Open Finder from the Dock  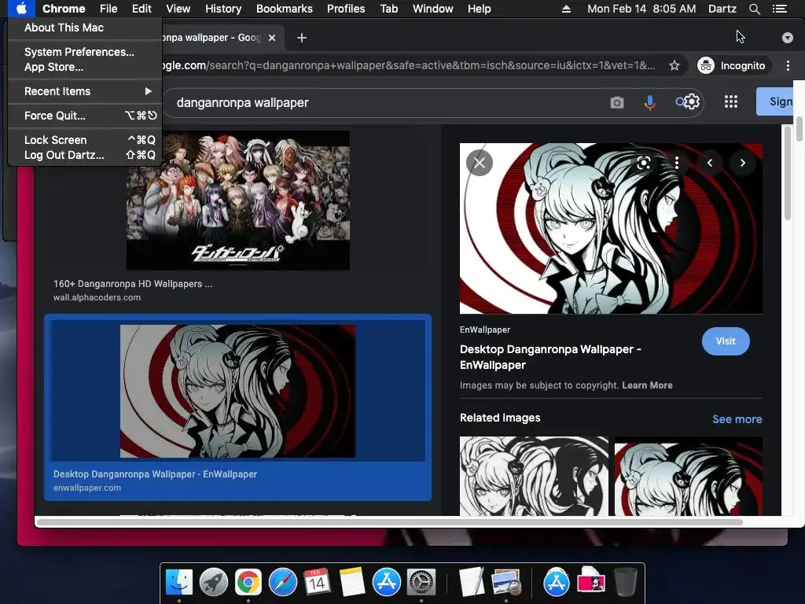point(179,583)
